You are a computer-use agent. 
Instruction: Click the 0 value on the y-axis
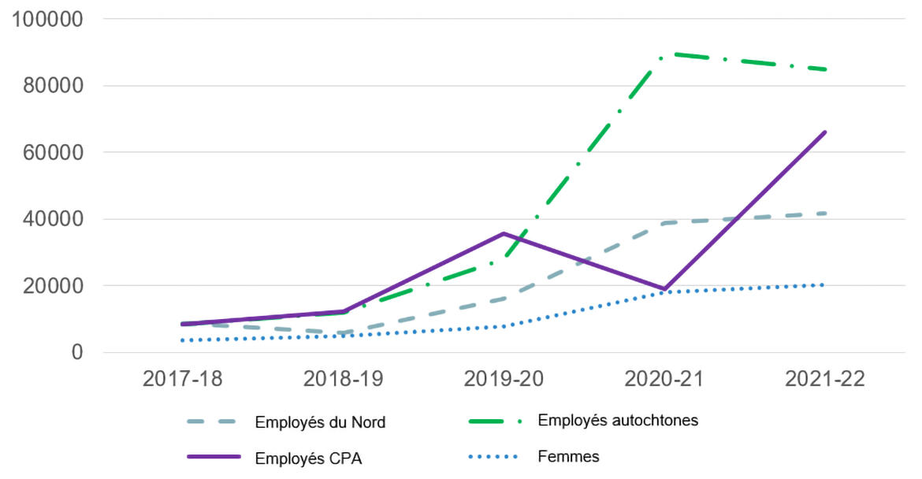pos(77,352)
